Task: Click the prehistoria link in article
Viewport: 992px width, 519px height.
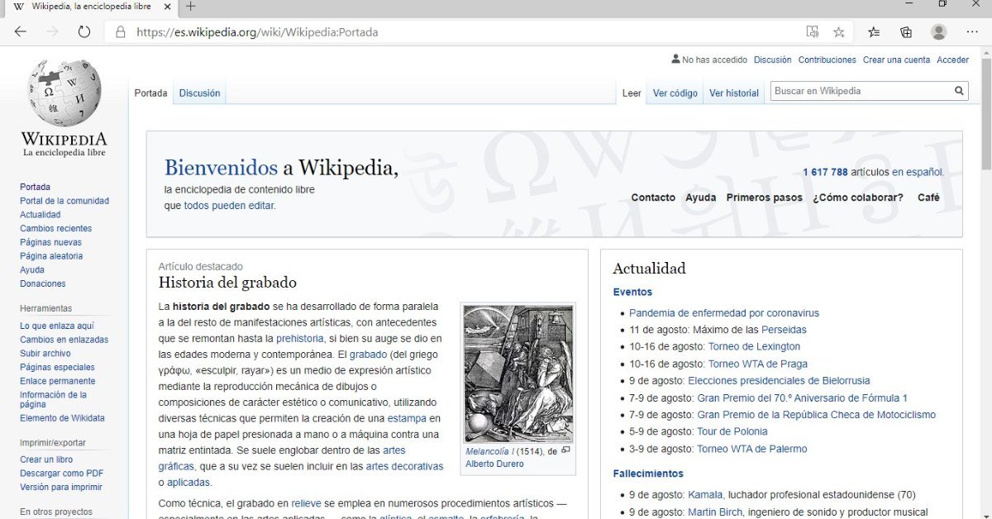Action: [x=300, y=338]
